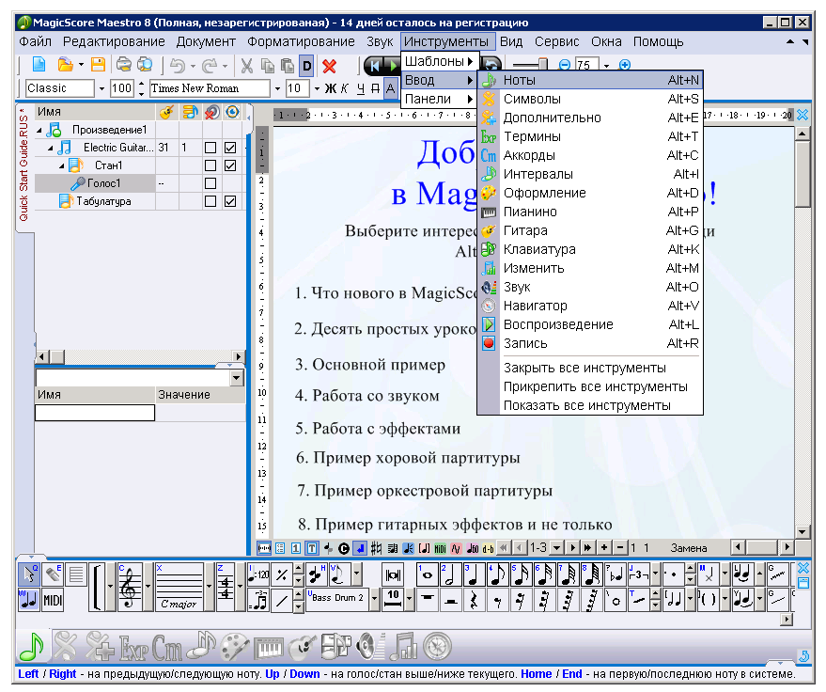Select Ноты from the Ввод submenu

[590, 80]
